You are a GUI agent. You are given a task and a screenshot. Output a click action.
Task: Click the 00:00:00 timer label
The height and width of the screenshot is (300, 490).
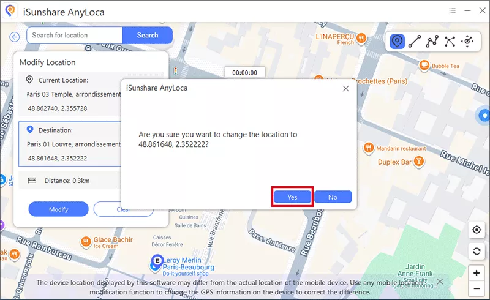coord(244,73)
